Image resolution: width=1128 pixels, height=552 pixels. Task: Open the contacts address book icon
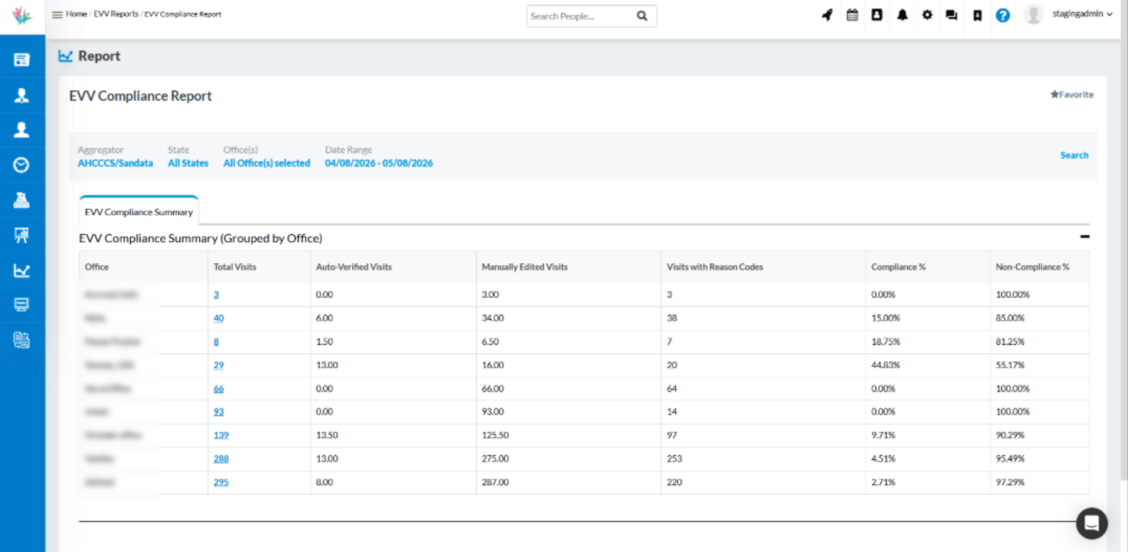876,15
